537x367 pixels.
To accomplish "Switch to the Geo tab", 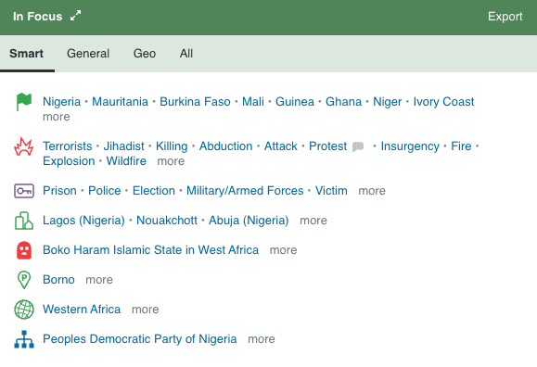I will click(x=145, y=54).
